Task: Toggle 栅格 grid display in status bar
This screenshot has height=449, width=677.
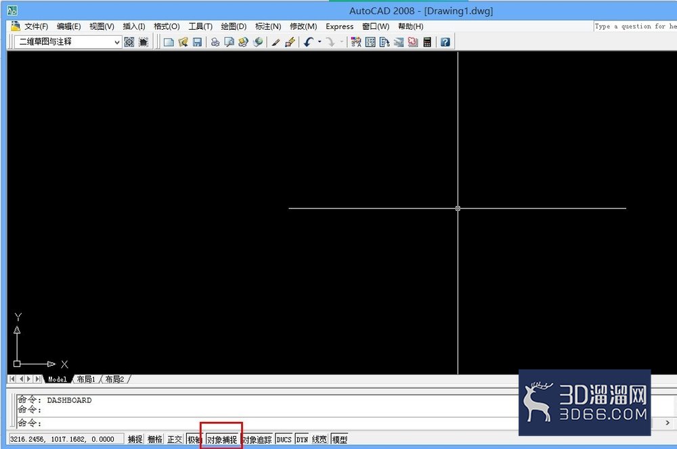Action: click(x=155, y=439)
